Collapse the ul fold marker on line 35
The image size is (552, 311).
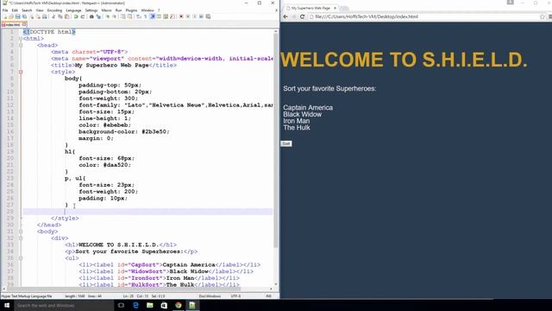click(x=21, y=258)
